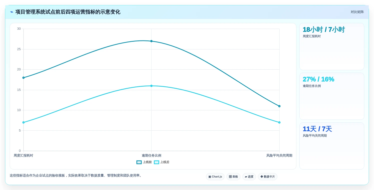Click the 周度汇报耗时 x-axis label
This screenshot has height=190, width=374.
coord(23,156)
